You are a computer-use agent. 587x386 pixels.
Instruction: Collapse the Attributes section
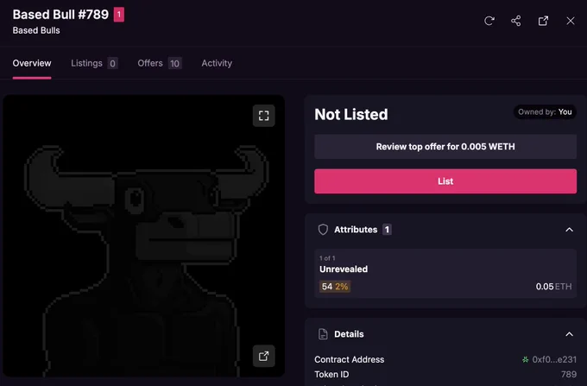tap(569, 230)
